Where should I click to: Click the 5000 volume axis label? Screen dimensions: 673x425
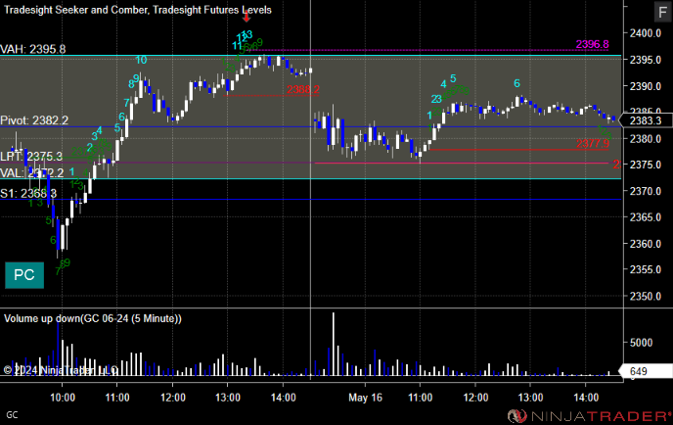click(x=641, y=343)
